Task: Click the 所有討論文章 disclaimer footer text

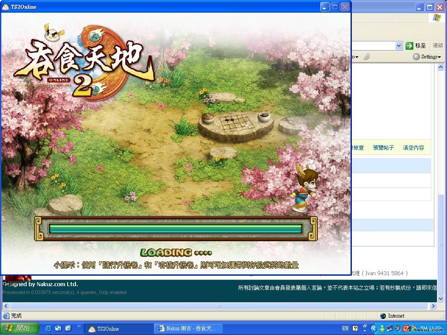Action: [x=337, y=288]
